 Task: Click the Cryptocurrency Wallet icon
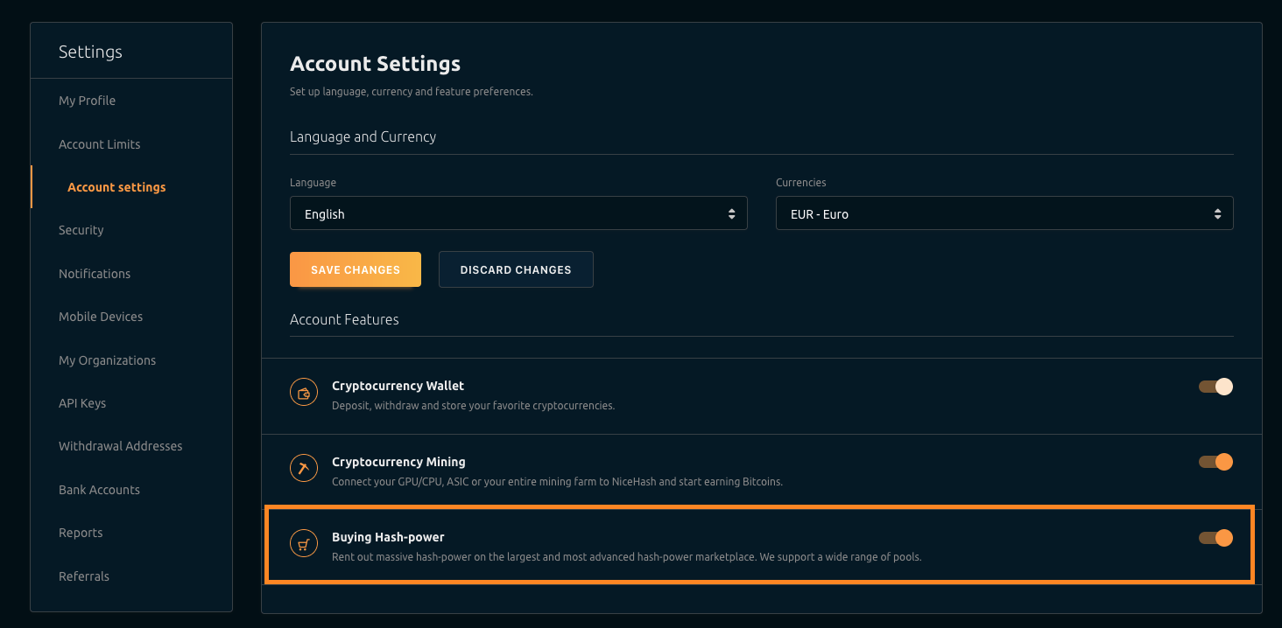click(x=304, y=393)
